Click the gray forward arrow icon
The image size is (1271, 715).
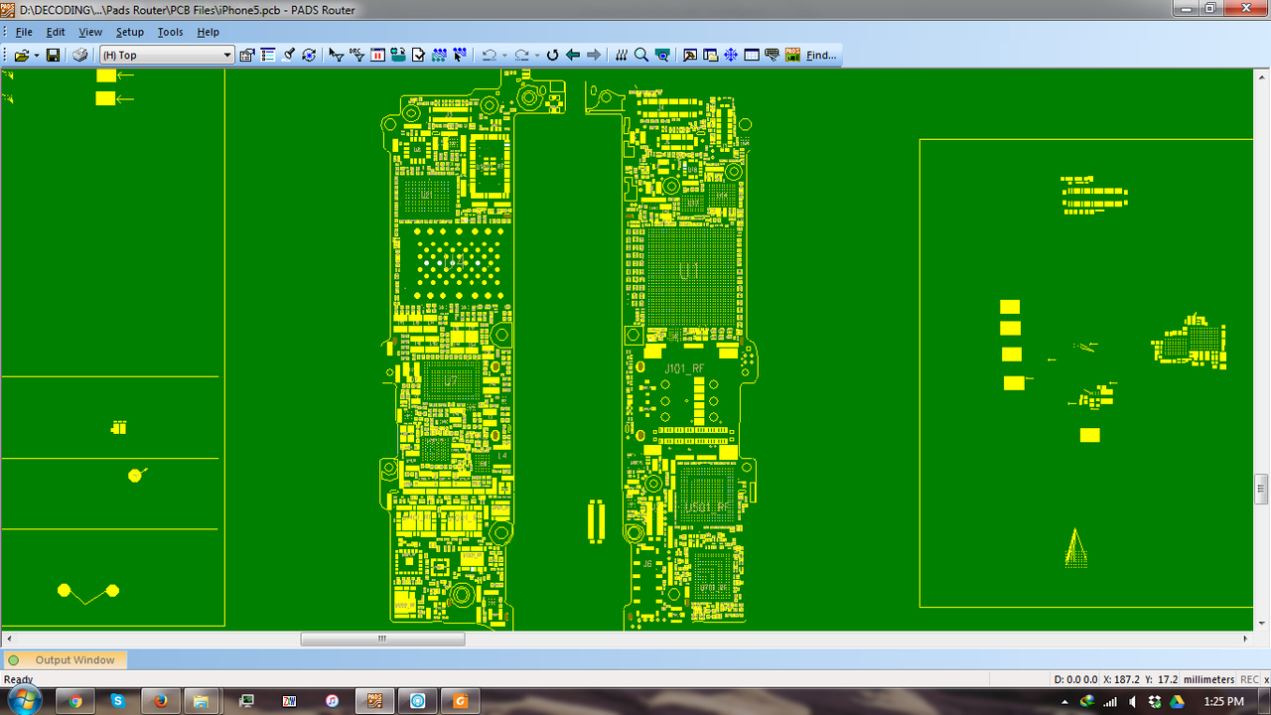tap(594, 56)
